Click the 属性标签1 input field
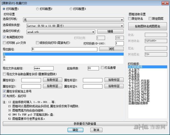Screen dimensions: 170x135 tap(31, 80)
